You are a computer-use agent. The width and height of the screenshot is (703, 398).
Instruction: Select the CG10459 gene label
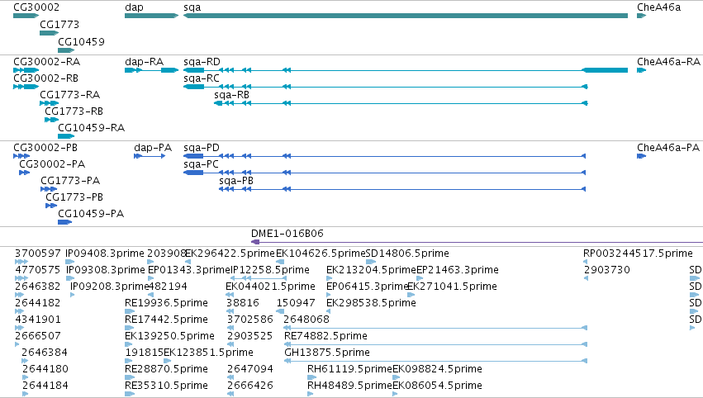pos(81,41)
